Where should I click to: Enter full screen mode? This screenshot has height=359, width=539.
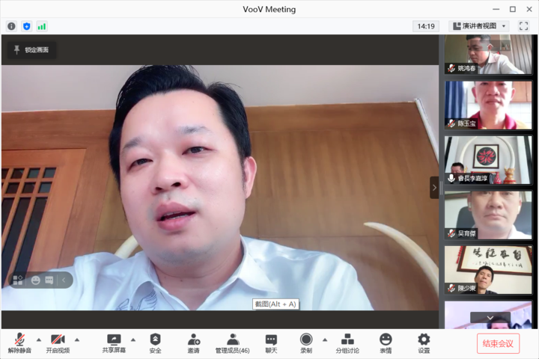(523, 26)
